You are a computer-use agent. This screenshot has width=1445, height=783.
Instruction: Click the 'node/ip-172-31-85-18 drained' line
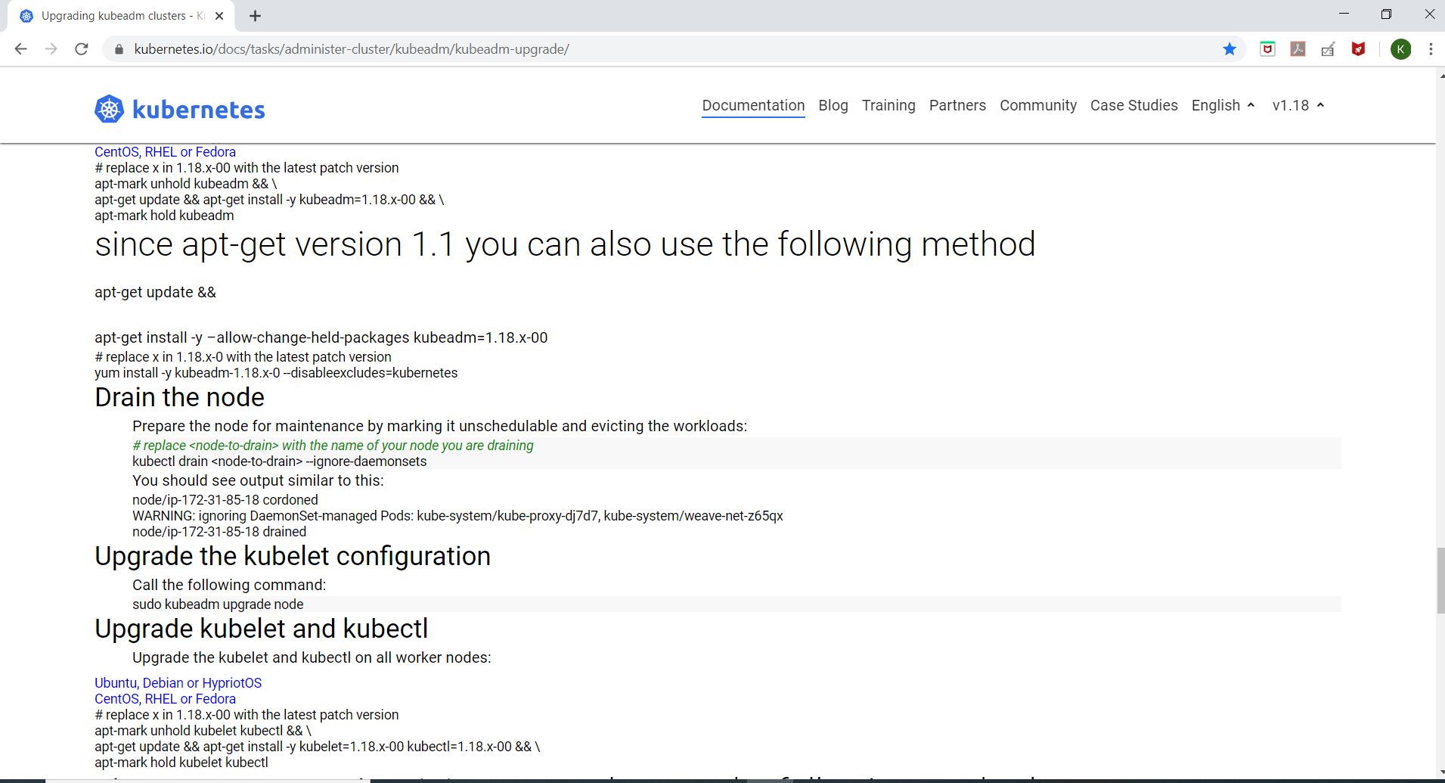coord(219,532)
